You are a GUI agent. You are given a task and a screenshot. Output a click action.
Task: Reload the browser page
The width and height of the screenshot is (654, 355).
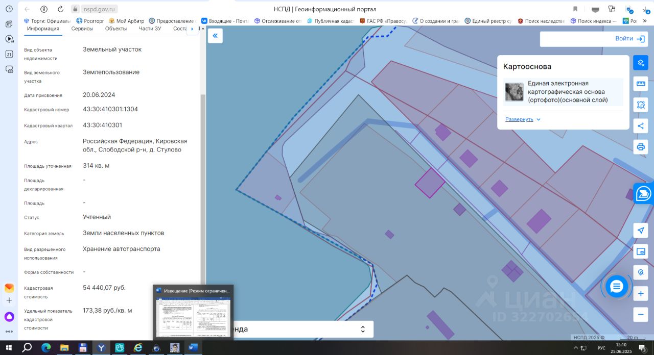pos(61,9)
